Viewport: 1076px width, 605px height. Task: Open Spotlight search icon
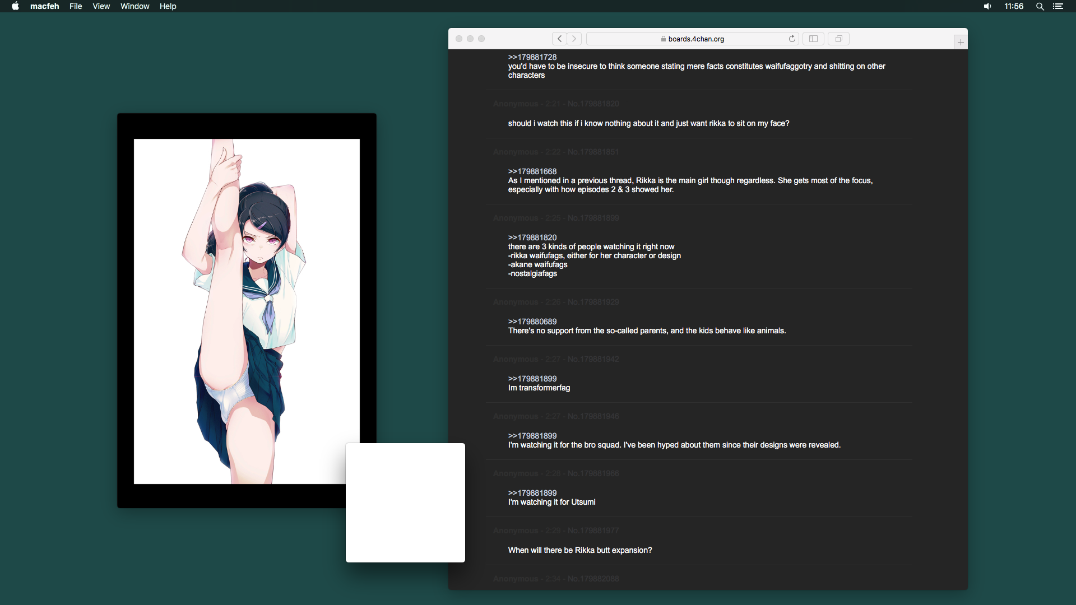point(1040,6)
